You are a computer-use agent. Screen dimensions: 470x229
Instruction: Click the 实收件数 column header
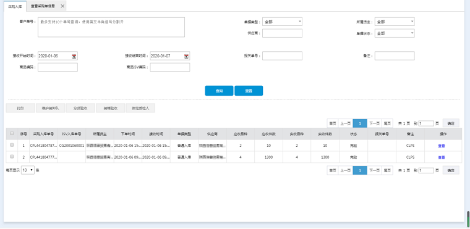[325, 134]
